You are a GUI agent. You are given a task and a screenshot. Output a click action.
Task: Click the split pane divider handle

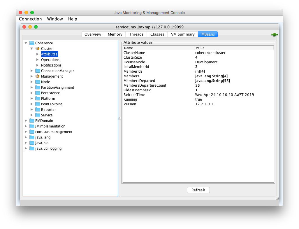119,118
